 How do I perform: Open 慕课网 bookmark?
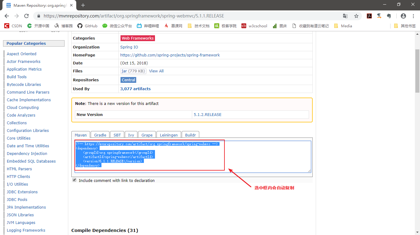[x=173, y=26]
